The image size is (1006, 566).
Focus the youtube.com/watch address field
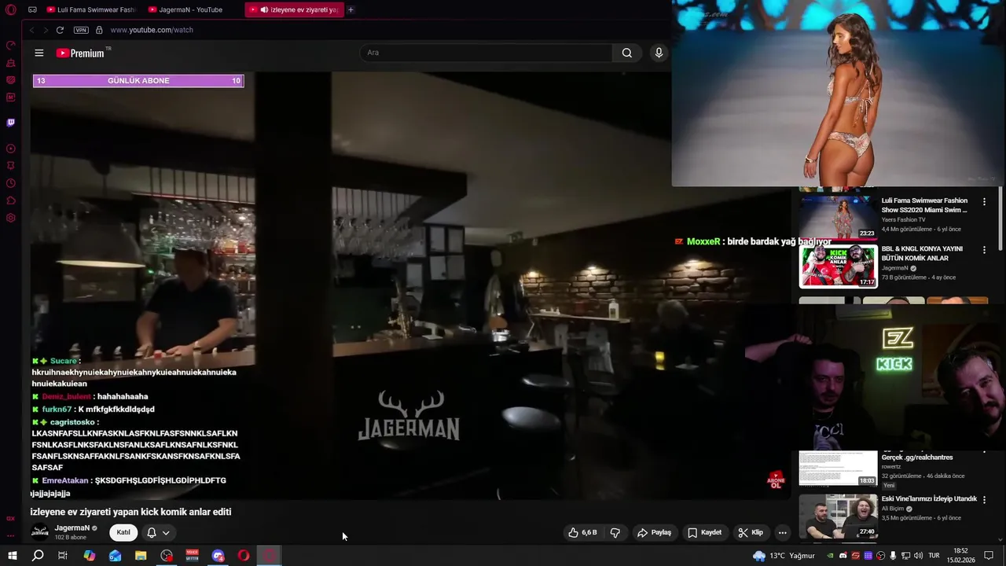coord(152,30)
